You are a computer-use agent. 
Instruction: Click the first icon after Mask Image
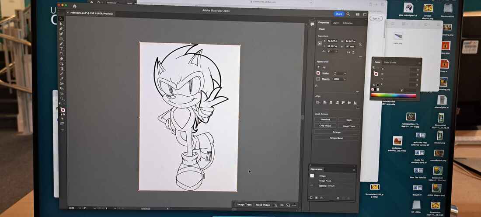pos(275,205)
